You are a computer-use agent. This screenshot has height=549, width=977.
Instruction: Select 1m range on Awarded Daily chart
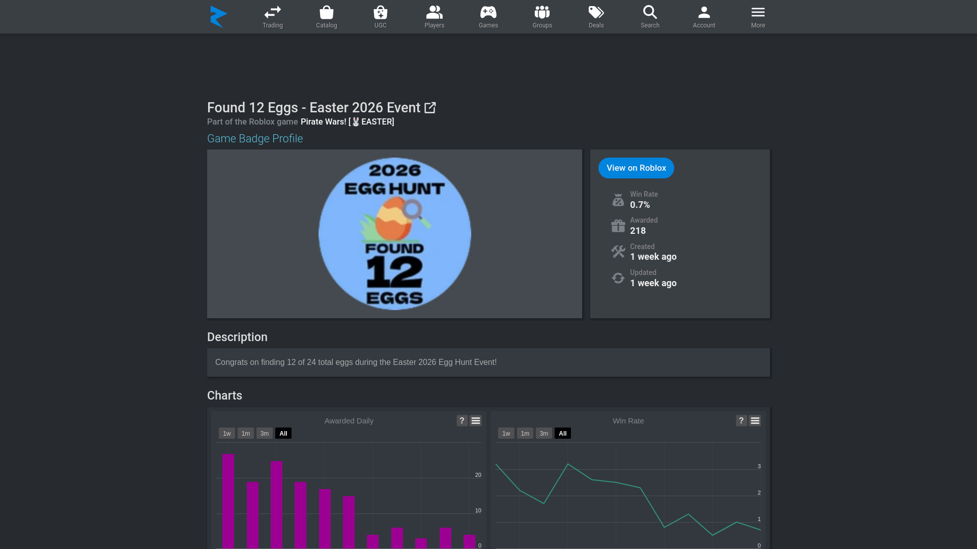(246, 434)
